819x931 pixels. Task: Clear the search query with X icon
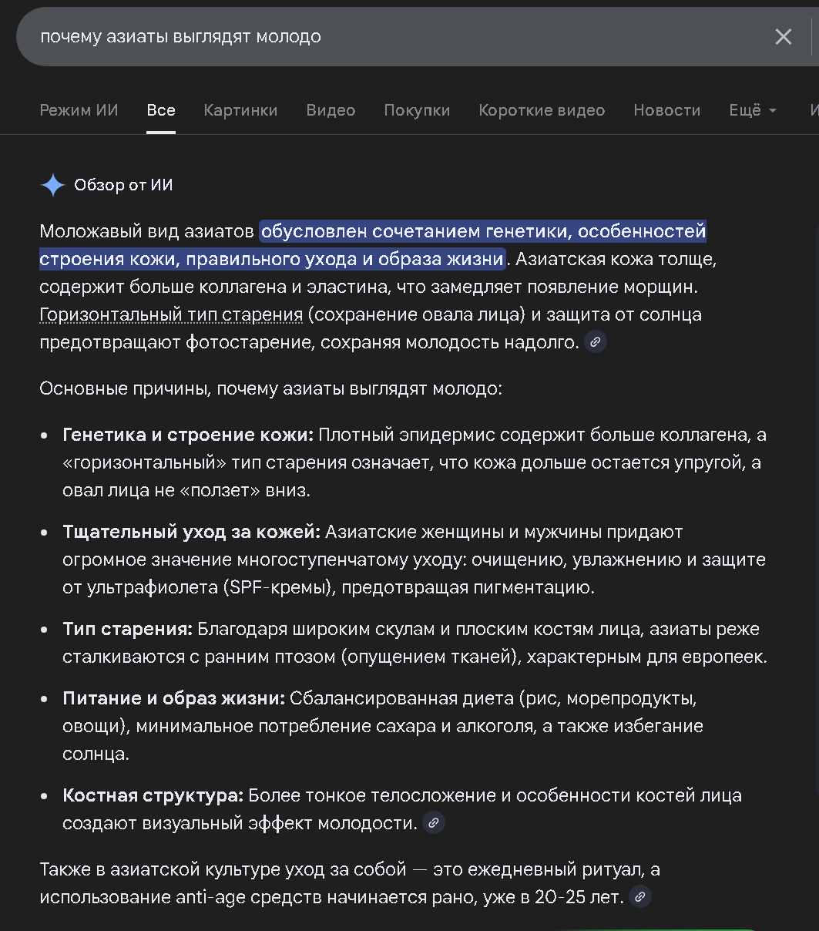[783, 37]
